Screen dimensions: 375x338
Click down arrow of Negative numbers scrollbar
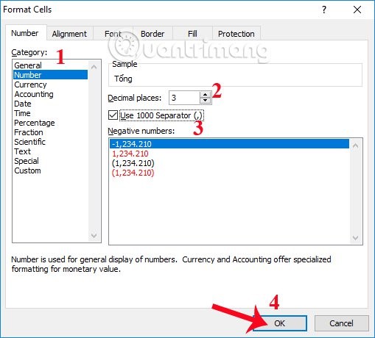(355, 238)
